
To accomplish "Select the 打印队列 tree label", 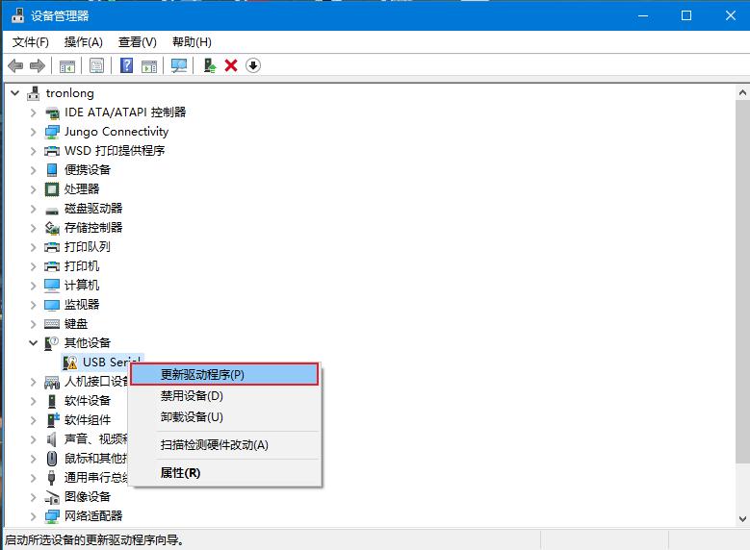I will (88, 247).
